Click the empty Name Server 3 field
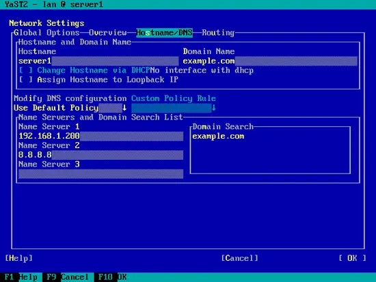 point(100,174)
